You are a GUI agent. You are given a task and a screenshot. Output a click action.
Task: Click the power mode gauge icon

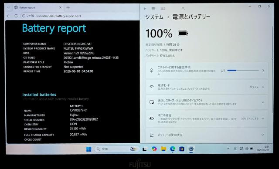(x=152, y=87)
